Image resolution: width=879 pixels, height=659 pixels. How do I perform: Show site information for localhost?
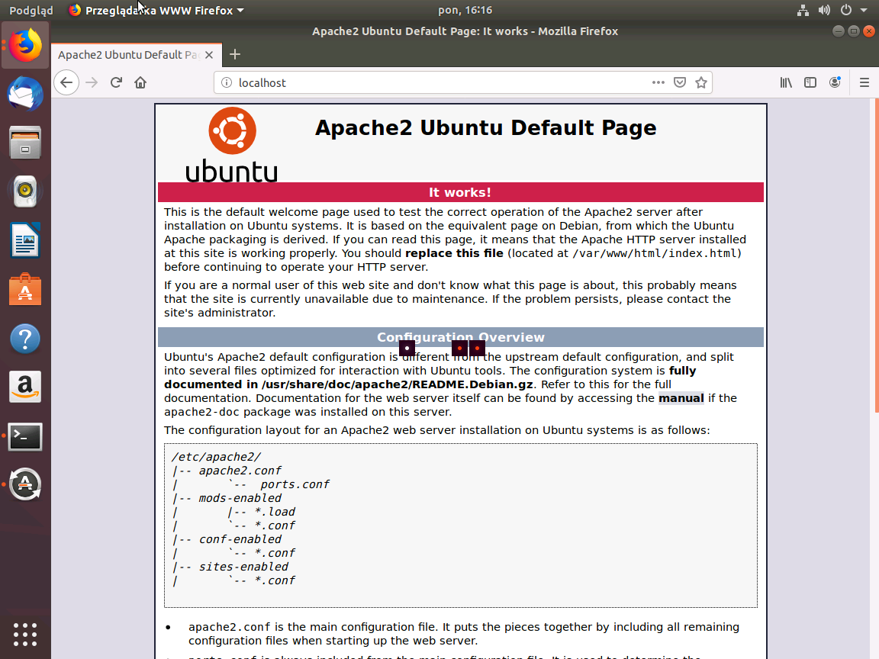[227, 83]
